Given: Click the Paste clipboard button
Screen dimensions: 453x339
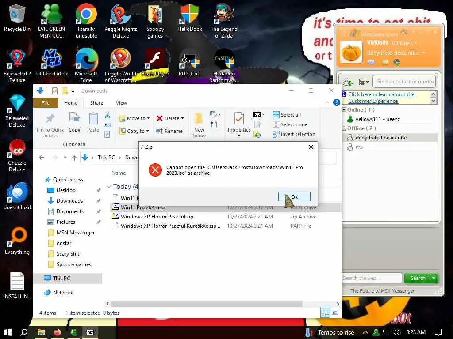Looking at the screenshot, I should pos(93,122).
